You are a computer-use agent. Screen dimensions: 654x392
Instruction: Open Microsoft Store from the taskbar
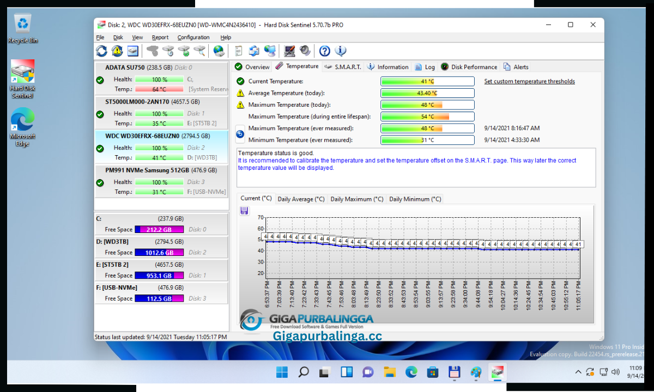[x=433, y=372]
